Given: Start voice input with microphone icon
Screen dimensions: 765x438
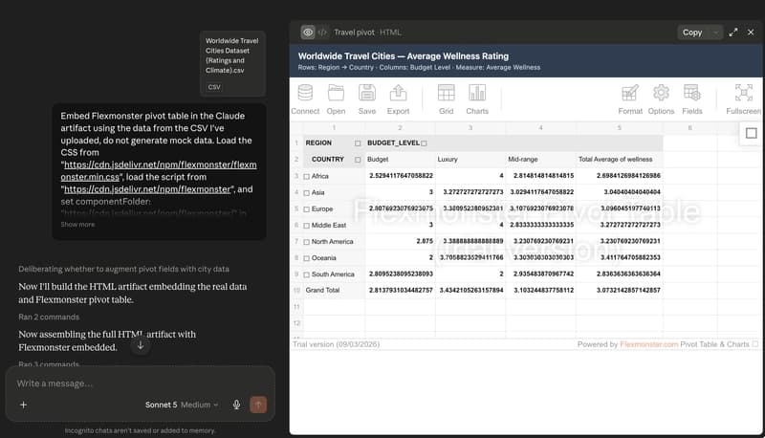Looking at the screenshot, I should pos(236,405).
